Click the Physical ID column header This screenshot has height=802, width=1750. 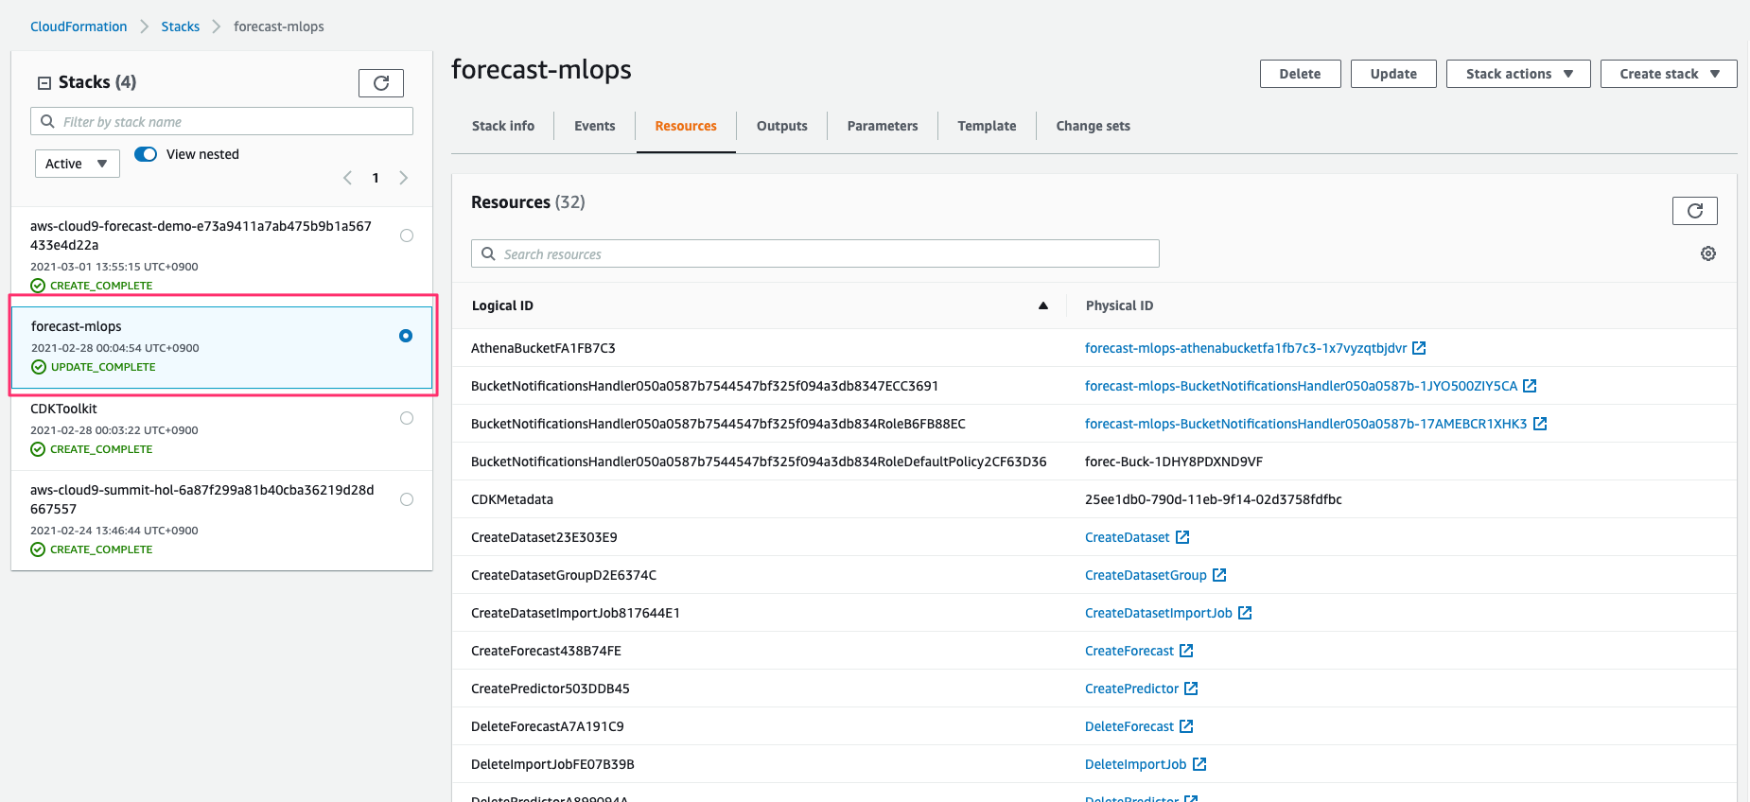pos(1119,305)
